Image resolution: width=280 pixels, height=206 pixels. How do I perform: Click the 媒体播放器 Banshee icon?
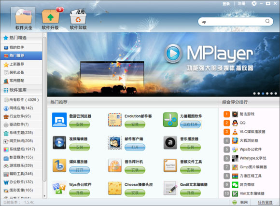click(x=59, y=165)
